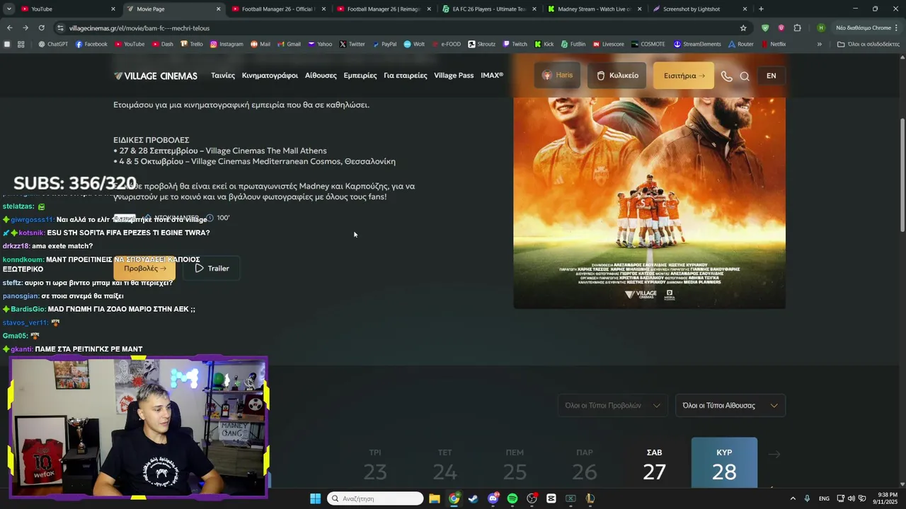This screenshot has width=906, height=509.
Task: Open PayPal bookmark
Action: 384,44
